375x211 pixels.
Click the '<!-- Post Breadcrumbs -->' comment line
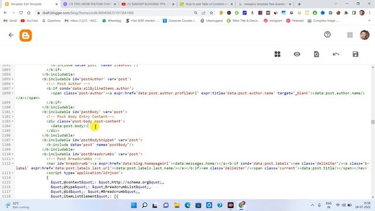(x=74, y=159)
